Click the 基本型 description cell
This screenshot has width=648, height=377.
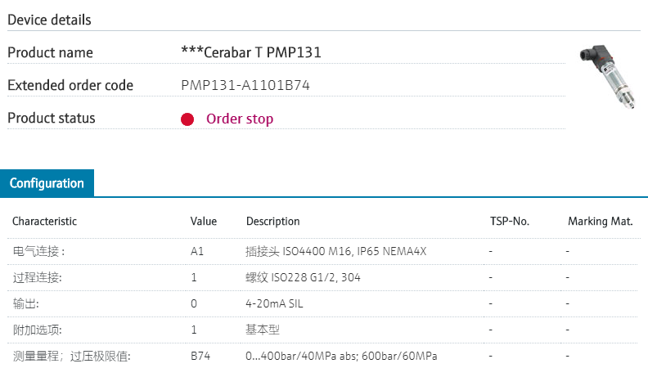[x=263, y=330]
